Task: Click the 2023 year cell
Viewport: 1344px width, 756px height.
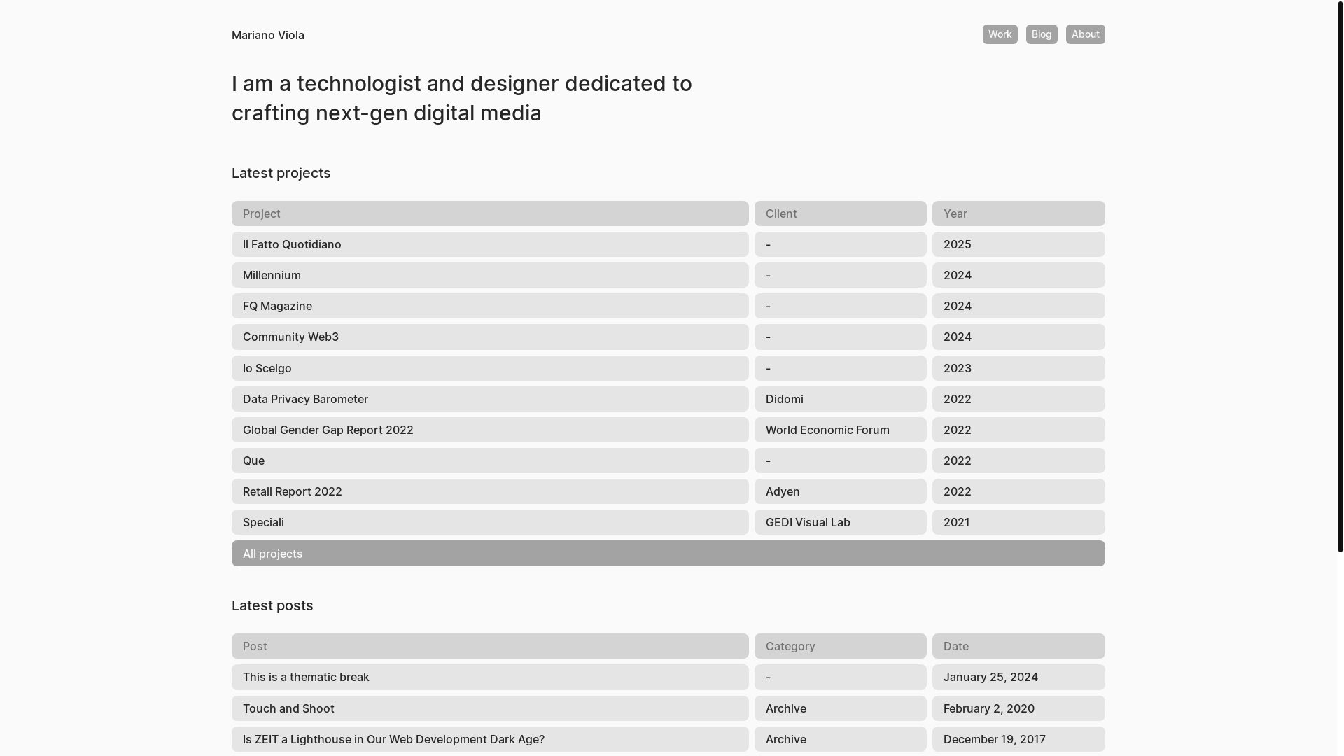Action: pyautogui.click(x=1018, y=368)
